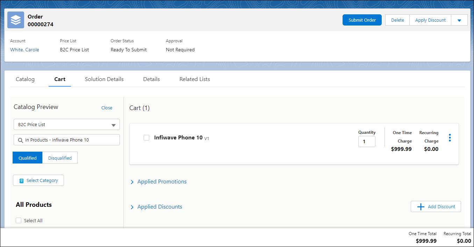This screenshot has width=474, height=247.
Task: Click the Delete button in the header
Action: (x=397, y=20)
